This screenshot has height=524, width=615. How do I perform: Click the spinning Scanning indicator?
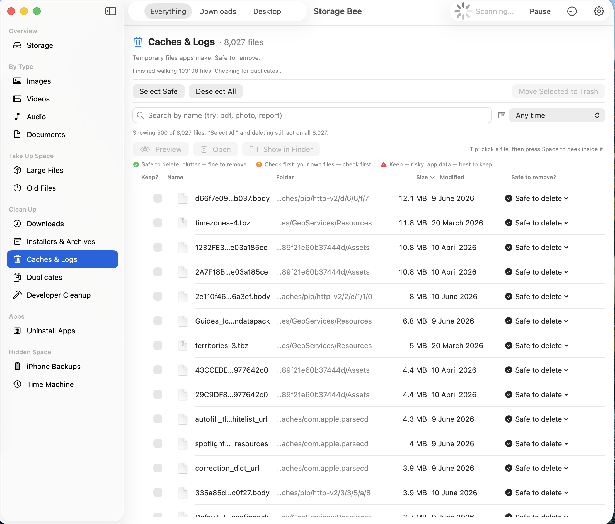pos(463,11)
